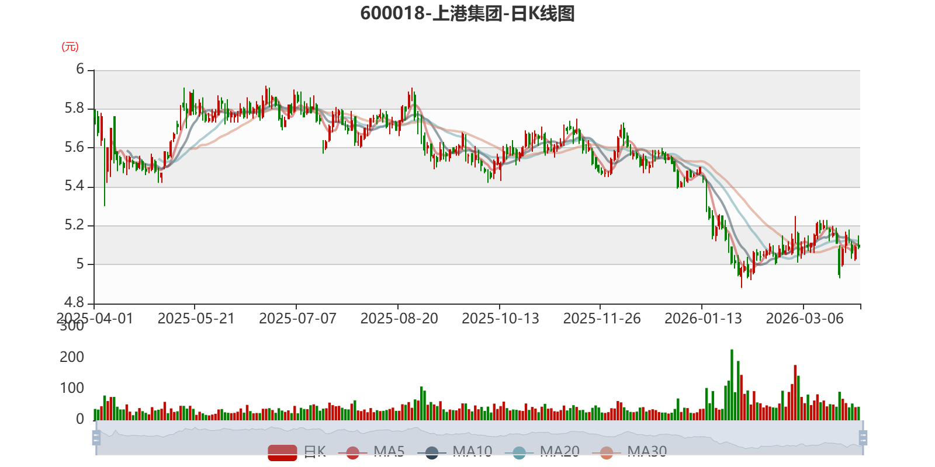The width and height of the screenshot is (935, 467).
Task: Select the right data zoom slider handle
Action: click(863, 438)
